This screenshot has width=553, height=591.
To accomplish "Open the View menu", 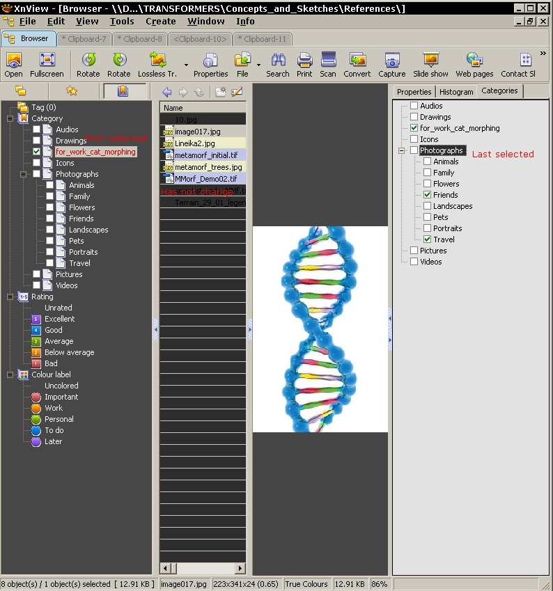I will click(x=87, y=22).
